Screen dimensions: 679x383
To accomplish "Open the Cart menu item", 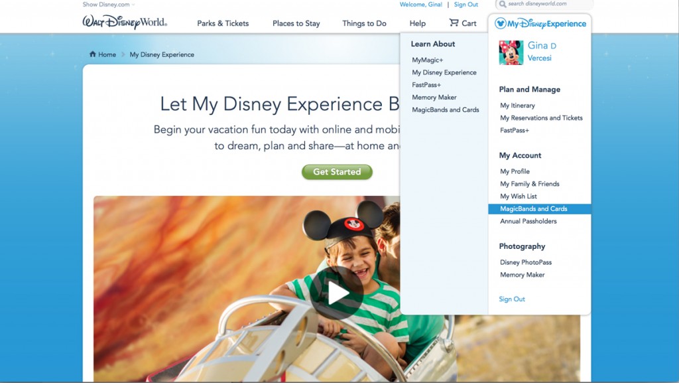I will click(462, 23).
